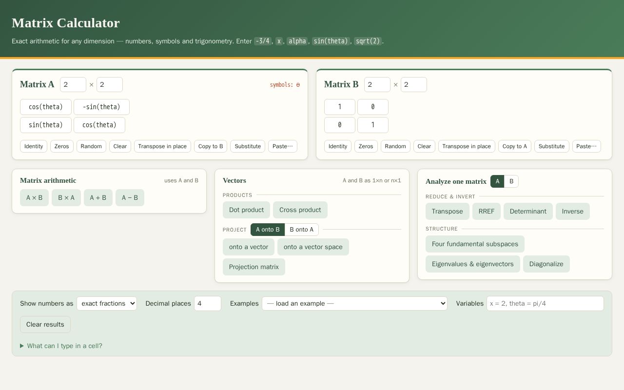Open Paste dialog for Matrix A
The width and height of the screenshot is (624, 390).
pos(283,146)
